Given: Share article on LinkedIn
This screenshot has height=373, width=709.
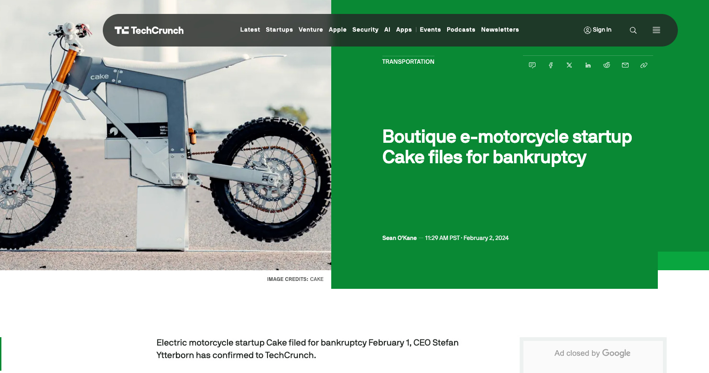Looking at the screenshot, I should point(588,65).
